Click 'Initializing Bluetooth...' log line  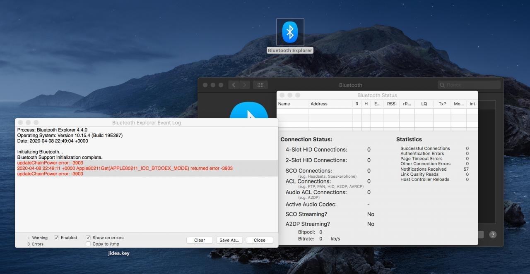click(x=40, y=152)
